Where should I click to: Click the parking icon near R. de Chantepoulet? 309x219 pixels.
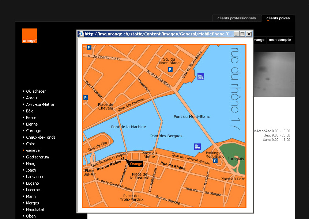[x=89, y=47]
